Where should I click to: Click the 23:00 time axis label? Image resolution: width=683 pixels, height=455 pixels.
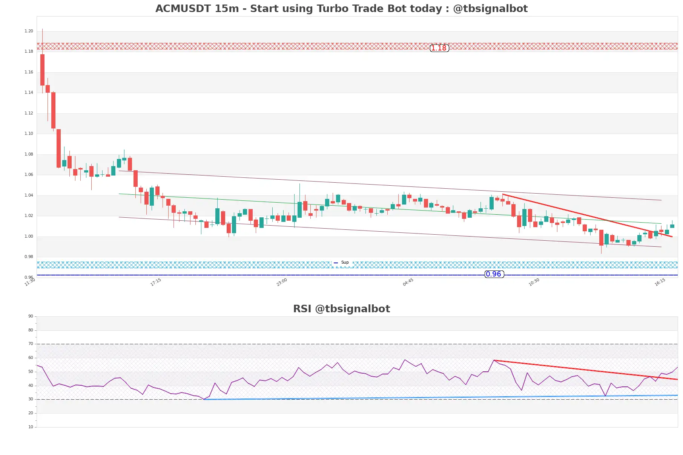(282, 282)
